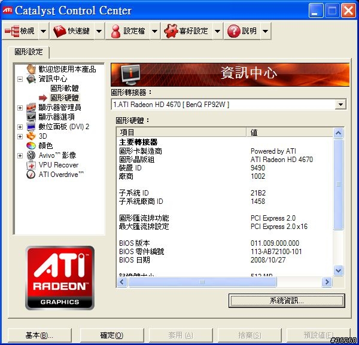
Task: Close the Catalyst Control Center window
Action: click(348, 11)
